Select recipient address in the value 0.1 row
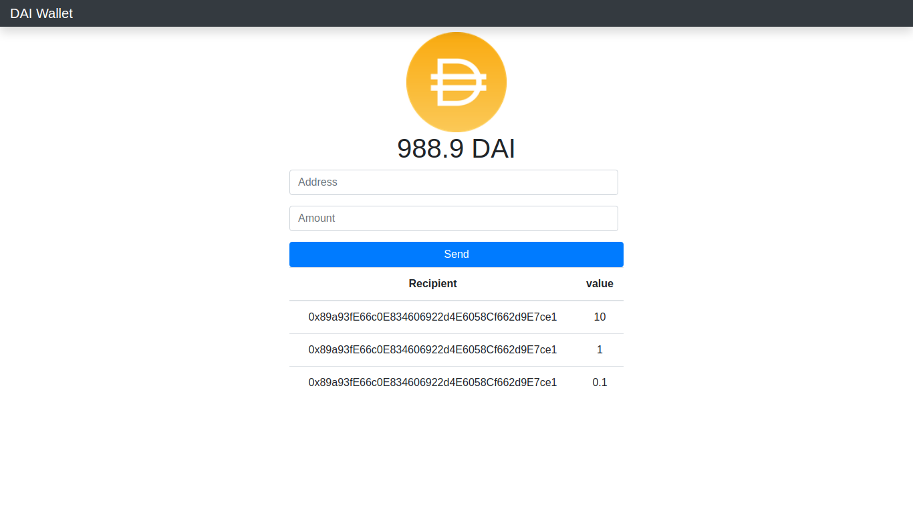Viewport: 913px width, 513px height. (432, 383)
